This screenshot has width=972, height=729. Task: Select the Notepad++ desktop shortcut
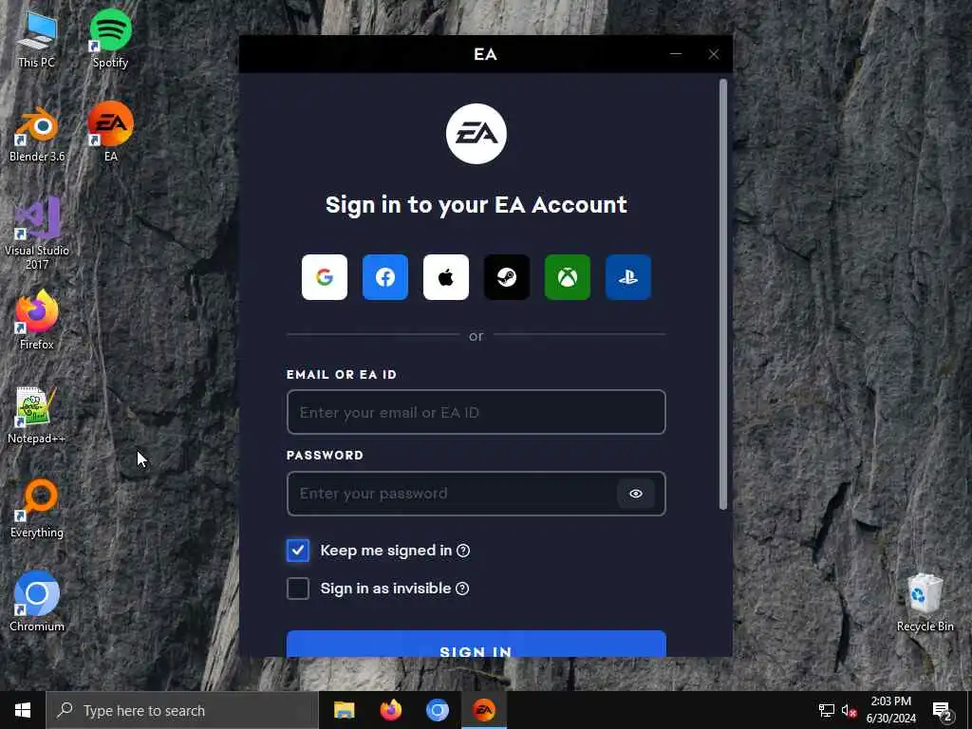37,416
